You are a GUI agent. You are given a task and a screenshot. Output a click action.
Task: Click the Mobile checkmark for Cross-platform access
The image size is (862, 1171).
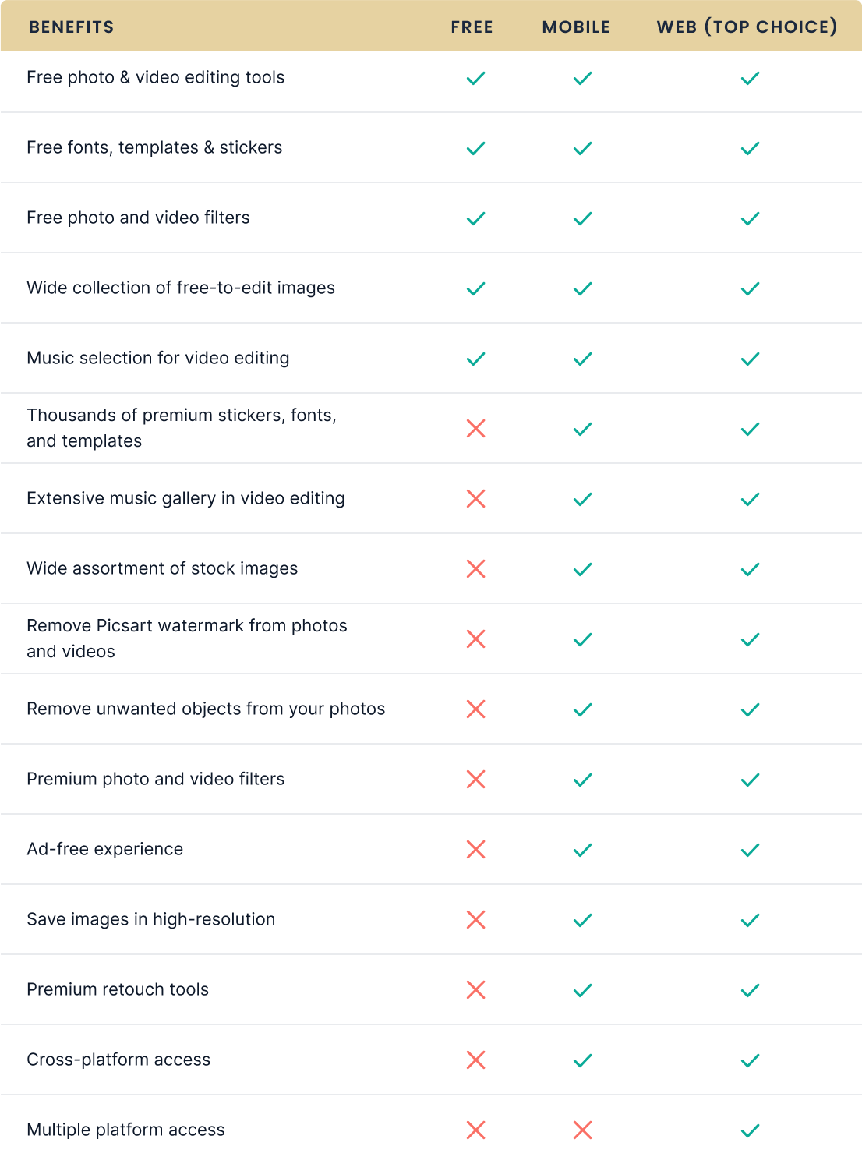pyautogui.click(x=582, y=1060)
